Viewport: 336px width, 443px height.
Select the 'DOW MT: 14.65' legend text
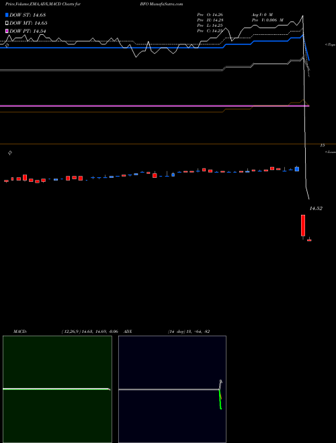(28, 23)
